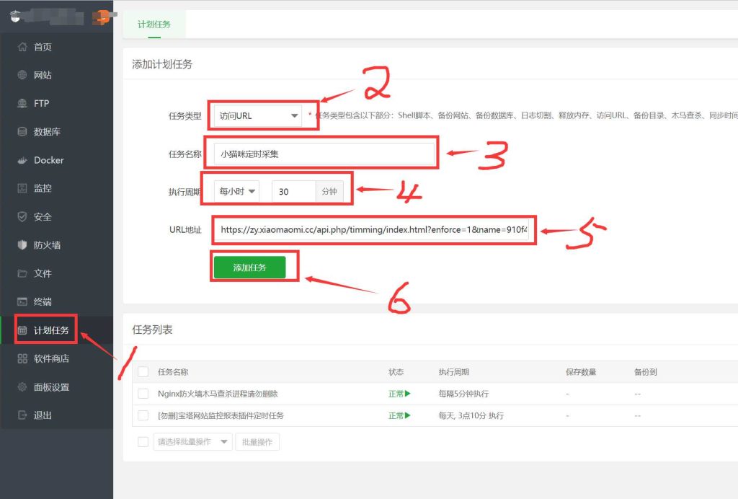This screenshot has height=499, width=738.
Task: Open the 任务类型 dropdown showing 访问URL
Action: (x=263, y=114)
